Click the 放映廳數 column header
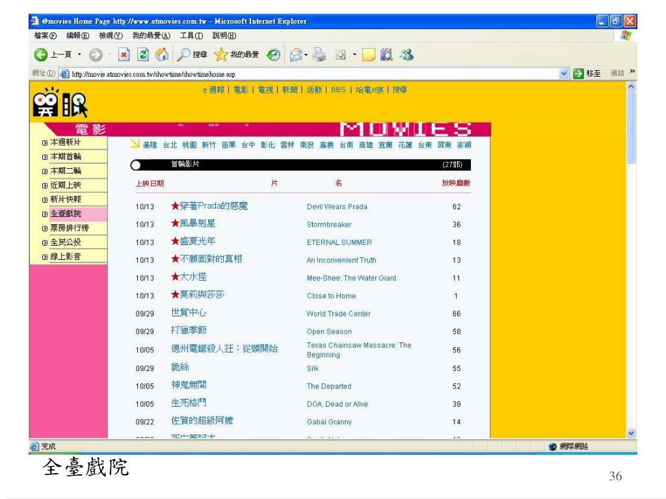Image resolution: width=666 pixels, height=499 pixels. (456, 183)
